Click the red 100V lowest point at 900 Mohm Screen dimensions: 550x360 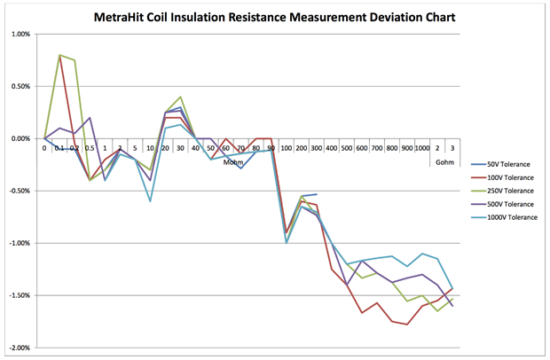[407, 325]
